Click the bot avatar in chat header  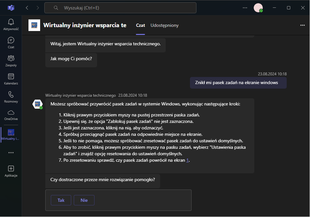click(34, 25)
